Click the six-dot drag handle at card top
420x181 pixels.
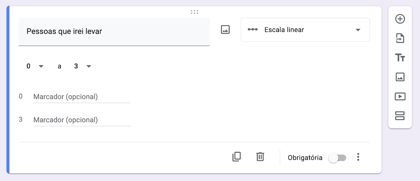pyautogui.click(x=194, y=12)
